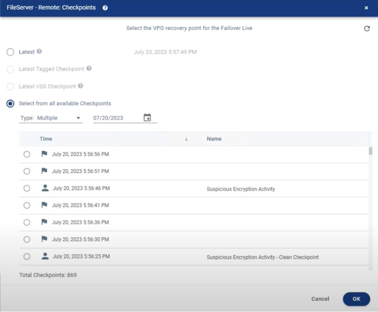Click flag icon on 5:56:36 PM row

point(44,222)
